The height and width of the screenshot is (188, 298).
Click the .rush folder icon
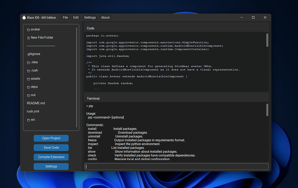(x=29, y=70)
